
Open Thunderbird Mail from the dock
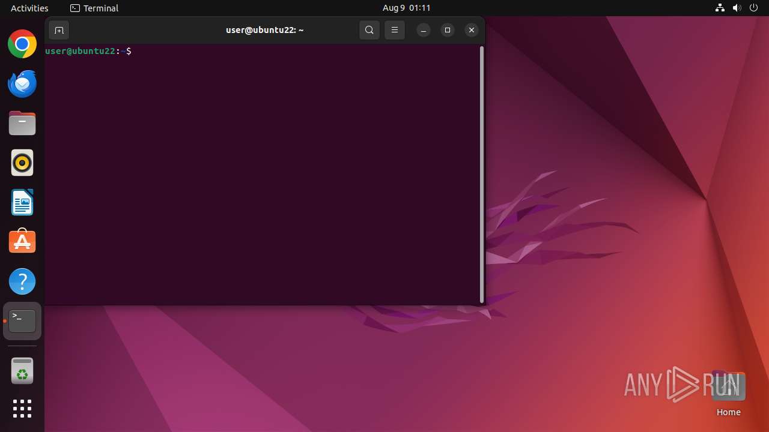(x=22, y=83)
